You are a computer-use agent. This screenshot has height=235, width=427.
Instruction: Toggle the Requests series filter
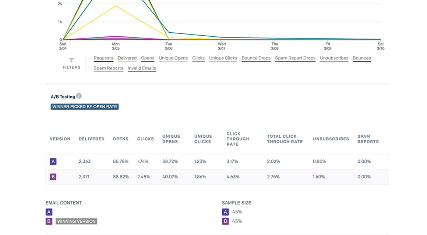(103, 58)
